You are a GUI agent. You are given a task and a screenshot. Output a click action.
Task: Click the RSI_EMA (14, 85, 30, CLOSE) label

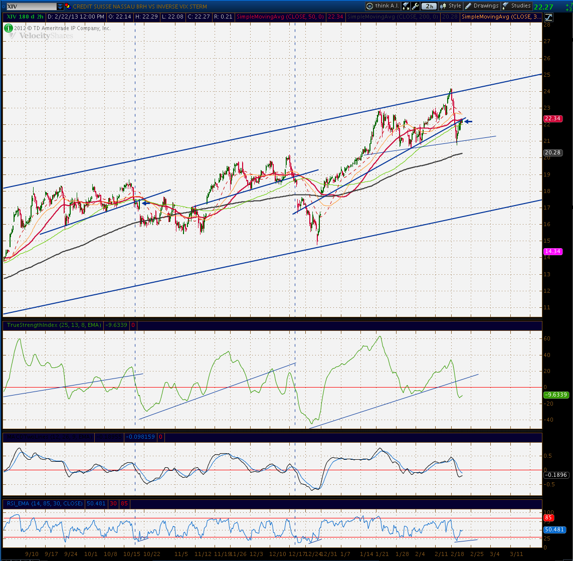tap(45, 504)
